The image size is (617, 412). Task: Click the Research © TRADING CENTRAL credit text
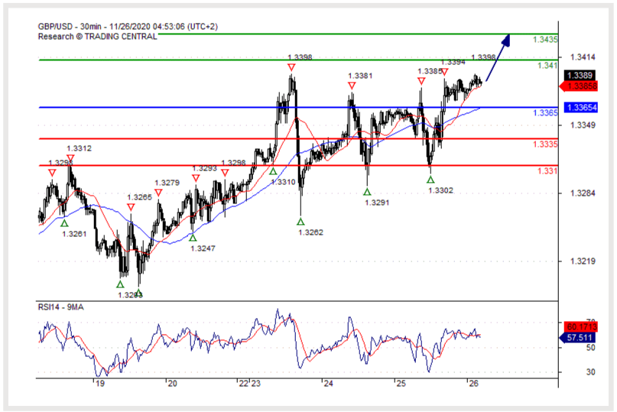[98, 37]
